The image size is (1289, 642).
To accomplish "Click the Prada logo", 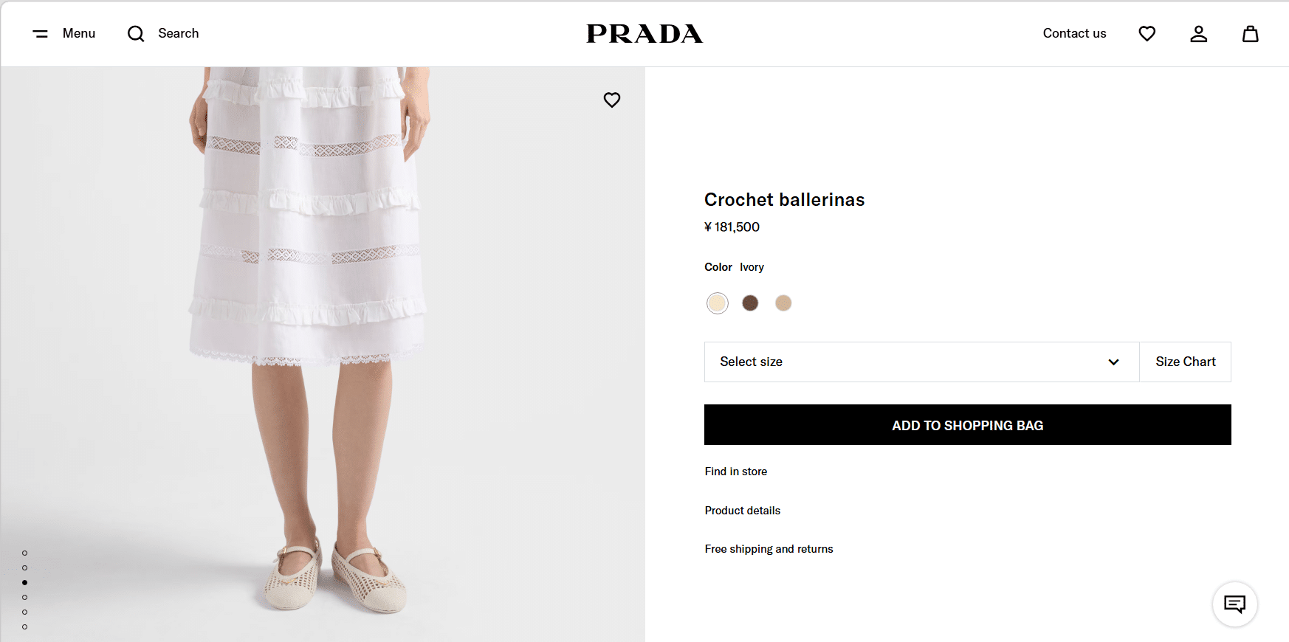I will tap(644, 34).
